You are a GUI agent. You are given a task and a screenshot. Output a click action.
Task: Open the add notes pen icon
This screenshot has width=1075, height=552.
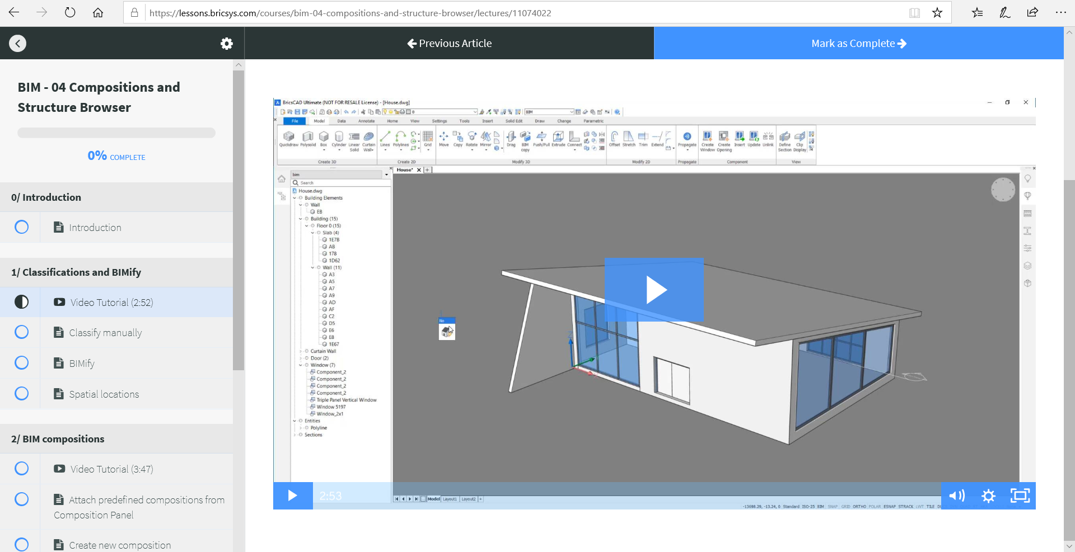1005,12
